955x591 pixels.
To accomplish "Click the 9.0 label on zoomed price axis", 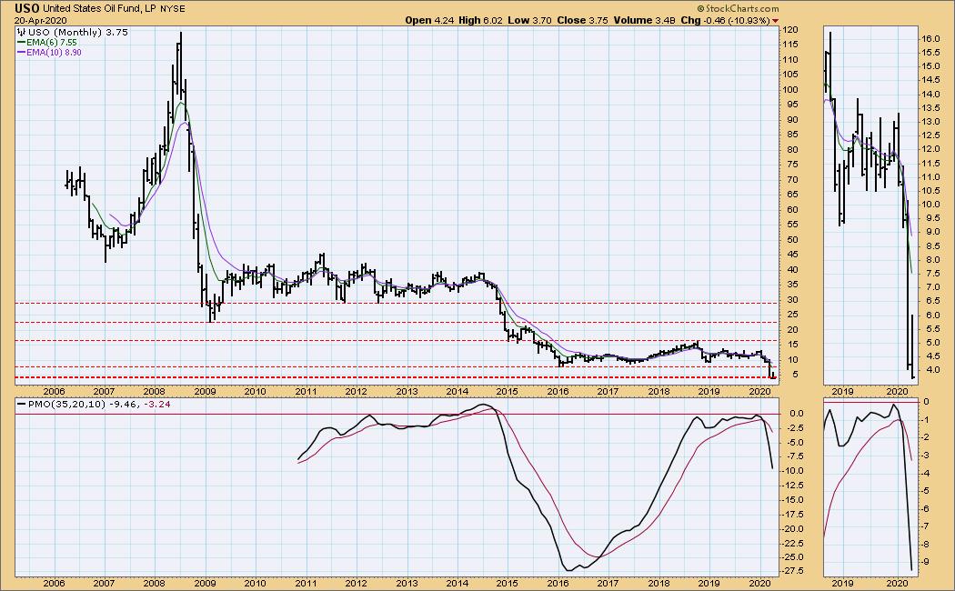I will 932,233.
